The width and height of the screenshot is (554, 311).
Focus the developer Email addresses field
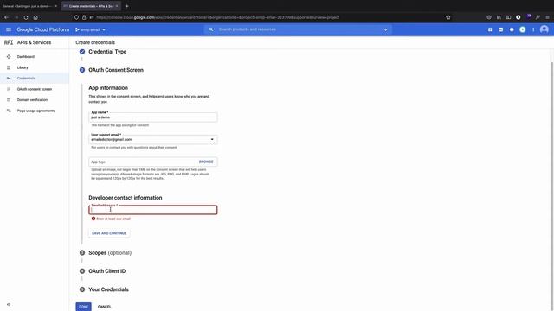coord(153,210)
